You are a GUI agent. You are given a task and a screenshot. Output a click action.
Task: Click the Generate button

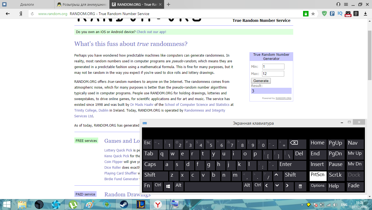point(261,81)
